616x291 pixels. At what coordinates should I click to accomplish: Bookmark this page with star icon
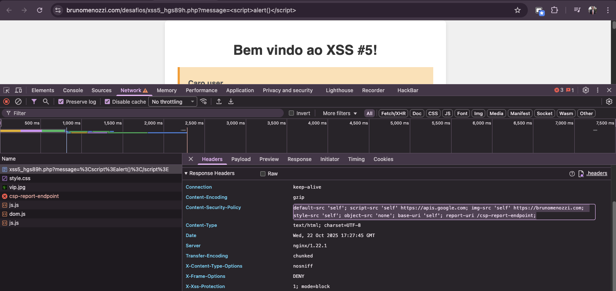point(518,10)
